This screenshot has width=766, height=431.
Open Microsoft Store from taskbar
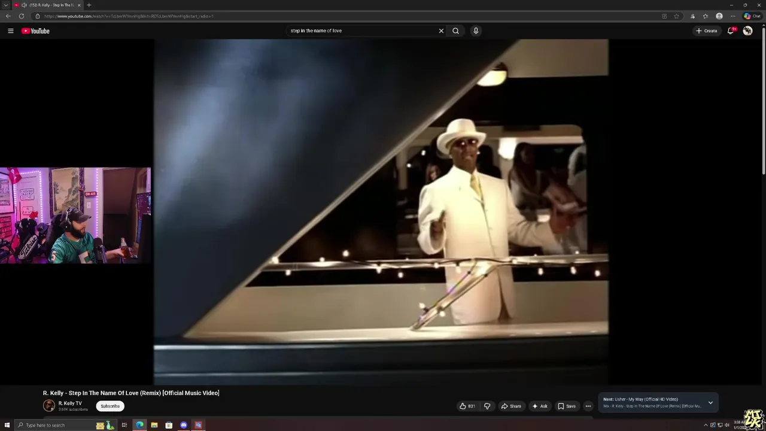point(169,425)
